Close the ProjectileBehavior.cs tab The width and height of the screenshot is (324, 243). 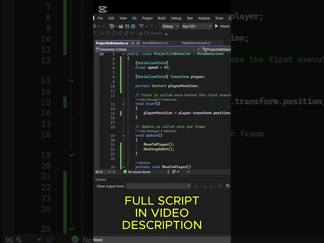pyautogui.click(x=138, y=43)
